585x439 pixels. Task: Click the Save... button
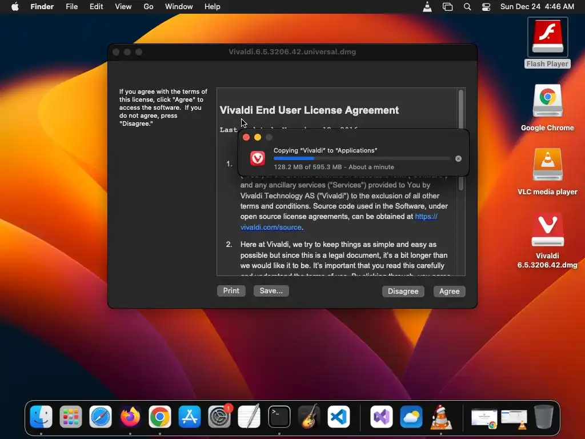tap(271, 291)
